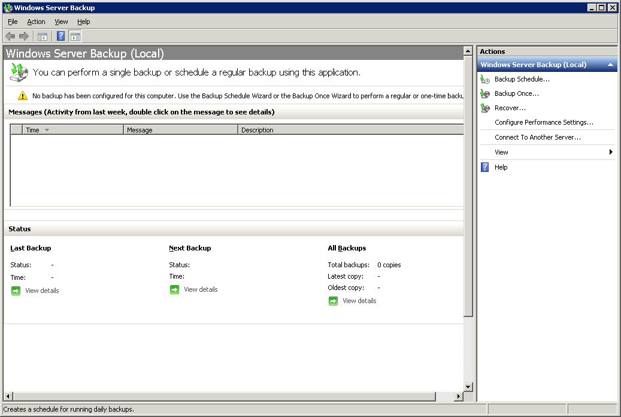The height and width of the screenshot is (417, 621).
Task: Click the green arrow under All Backups
Action: point(333,301)
